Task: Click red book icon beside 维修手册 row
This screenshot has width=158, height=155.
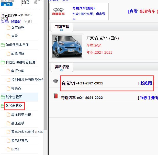Action: [56, 96]
